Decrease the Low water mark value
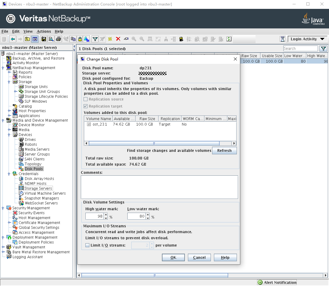This screenshot has height=286, width=329. 148,218
